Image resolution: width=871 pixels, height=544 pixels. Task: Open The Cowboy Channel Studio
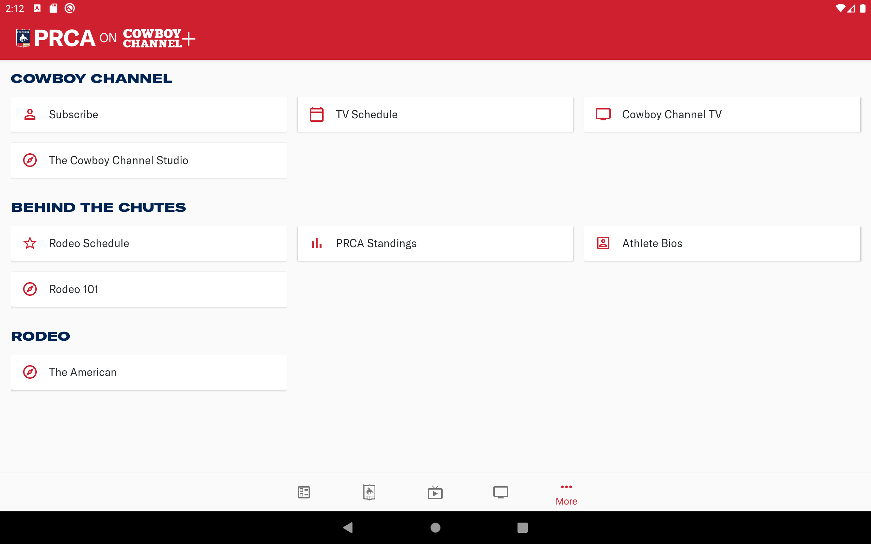[149, 160]
